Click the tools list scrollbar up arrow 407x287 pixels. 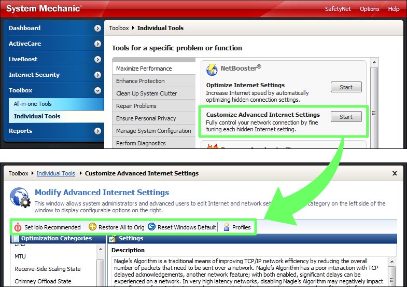tap(374, 62)
